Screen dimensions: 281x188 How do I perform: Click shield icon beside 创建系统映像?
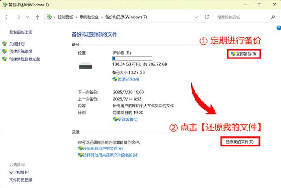(x=5, y=51)
